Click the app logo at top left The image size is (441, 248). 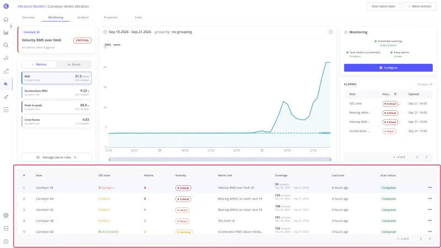pyautogui.click(x=6, y=6)
